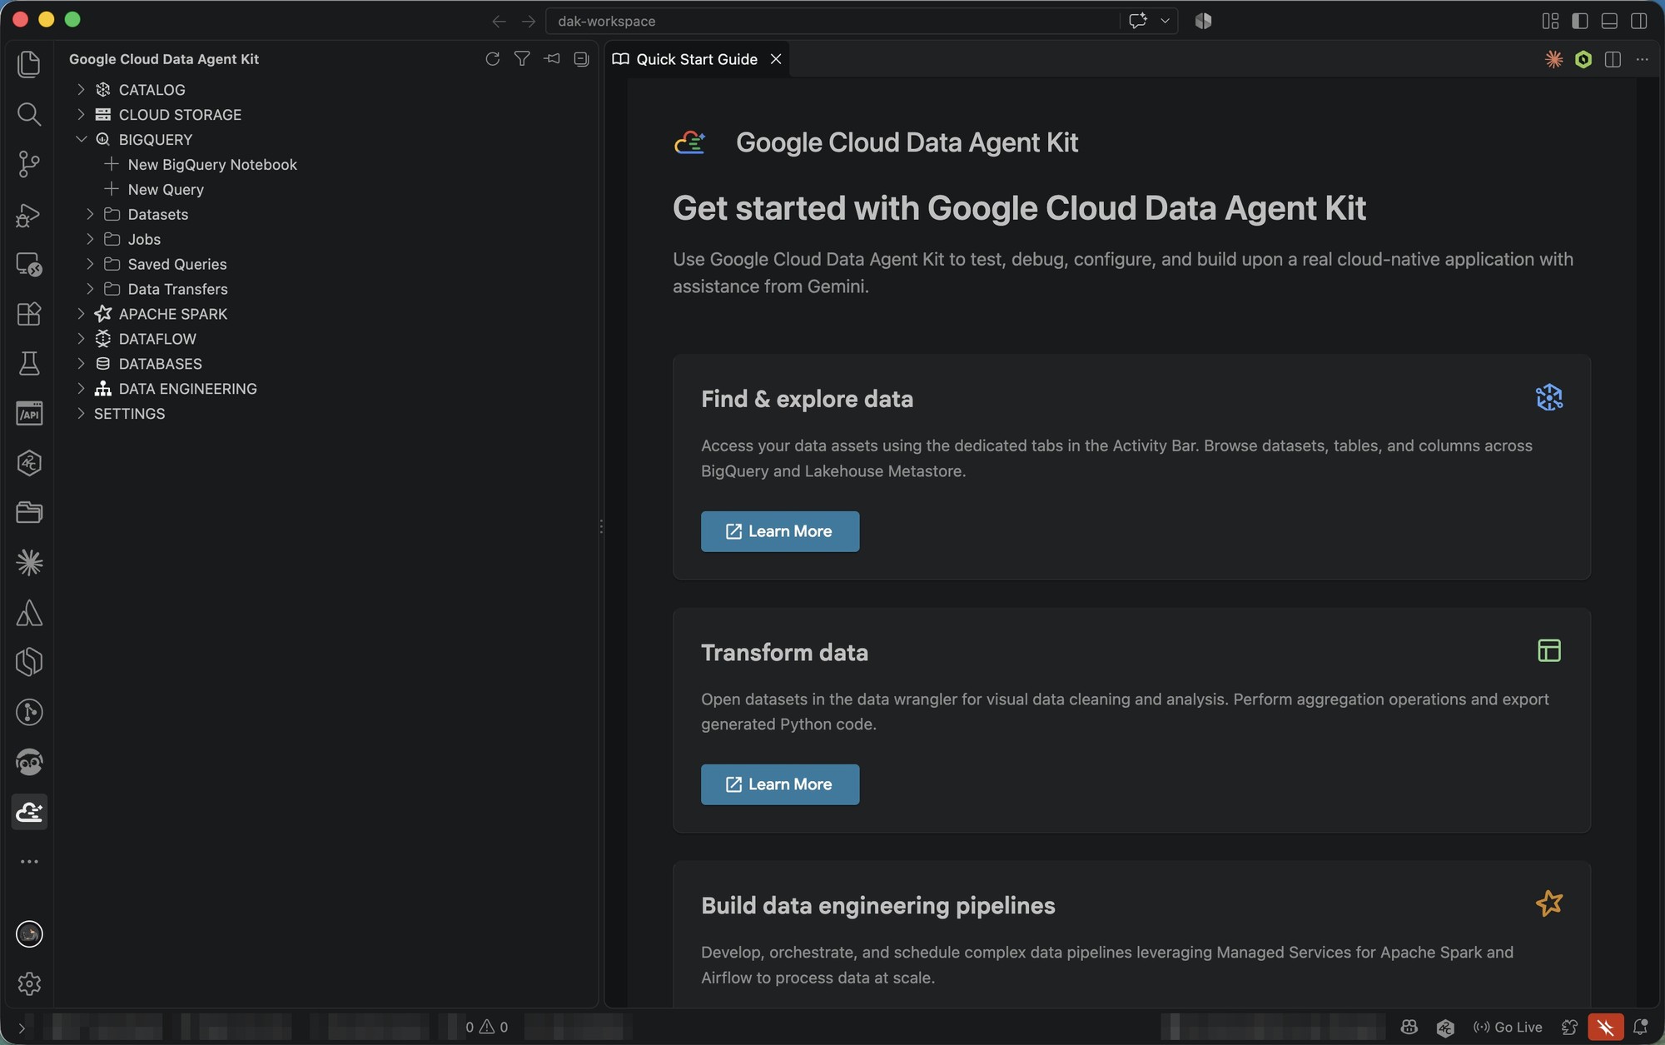Open filter icon in sidebar header
Screen dimensions: 1665x1045
[522, 59]
